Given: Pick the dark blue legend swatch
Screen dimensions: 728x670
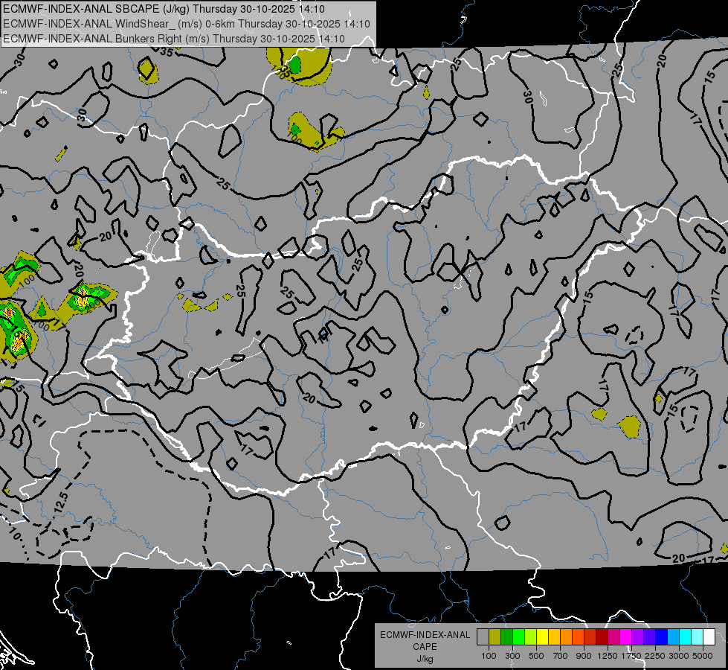Looking at the screenshot, I should point(661,637).
